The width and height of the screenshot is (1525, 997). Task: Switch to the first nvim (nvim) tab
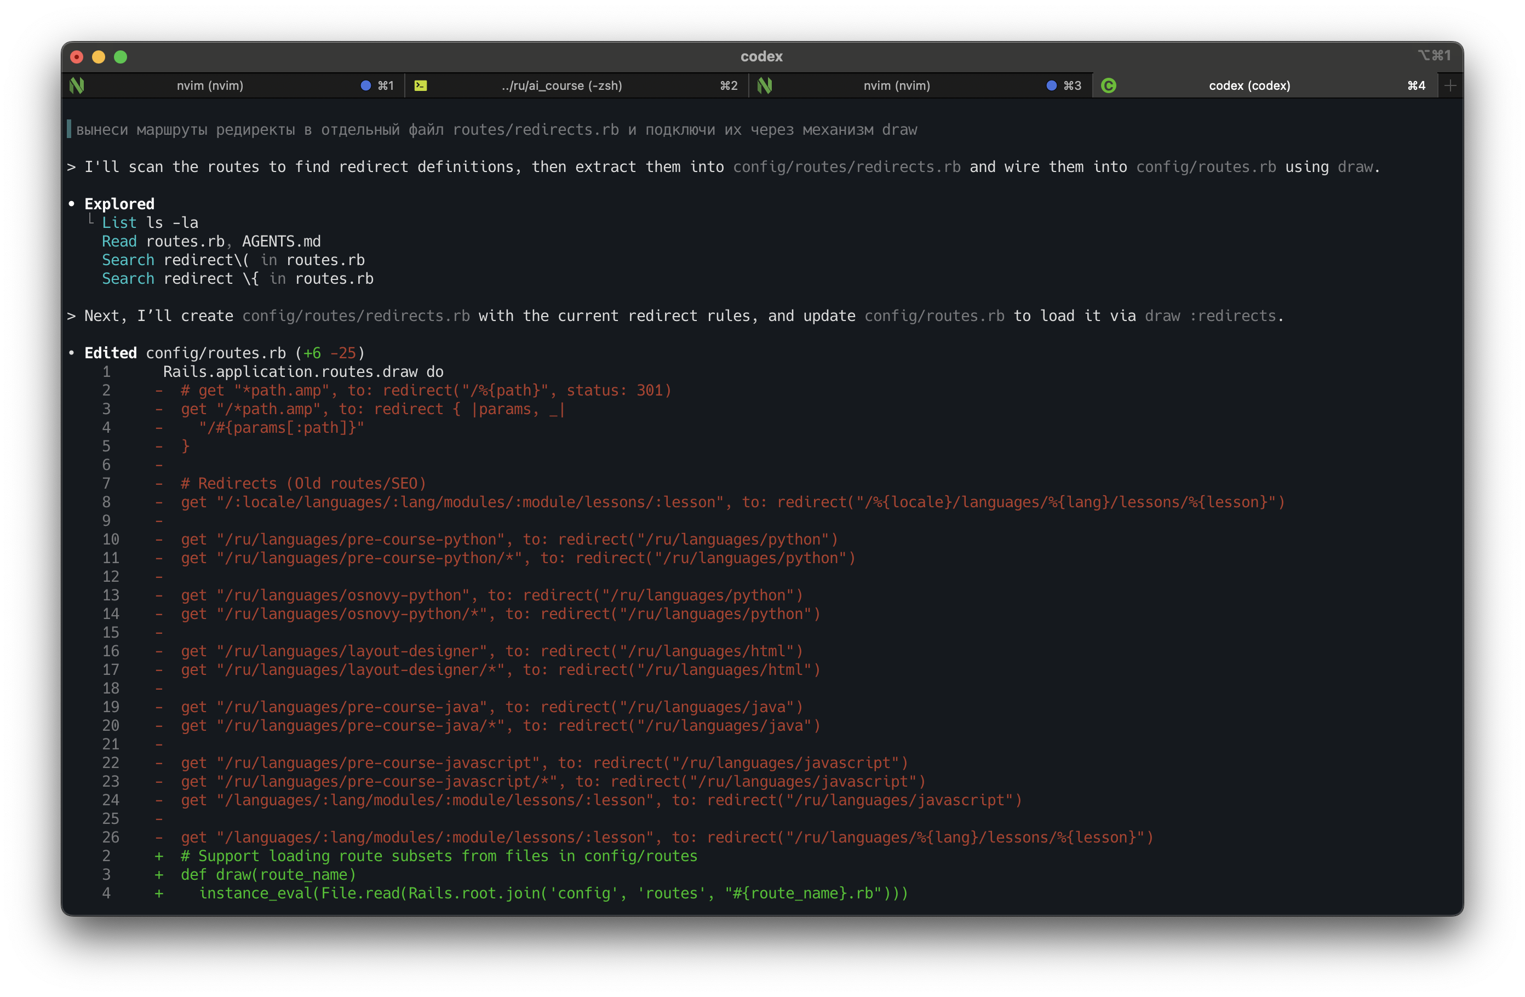click(210, 85)
